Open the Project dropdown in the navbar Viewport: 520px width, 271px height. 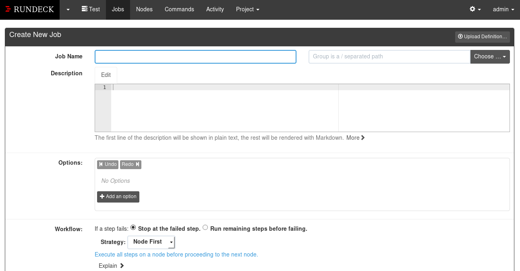(x=247, y=9)
